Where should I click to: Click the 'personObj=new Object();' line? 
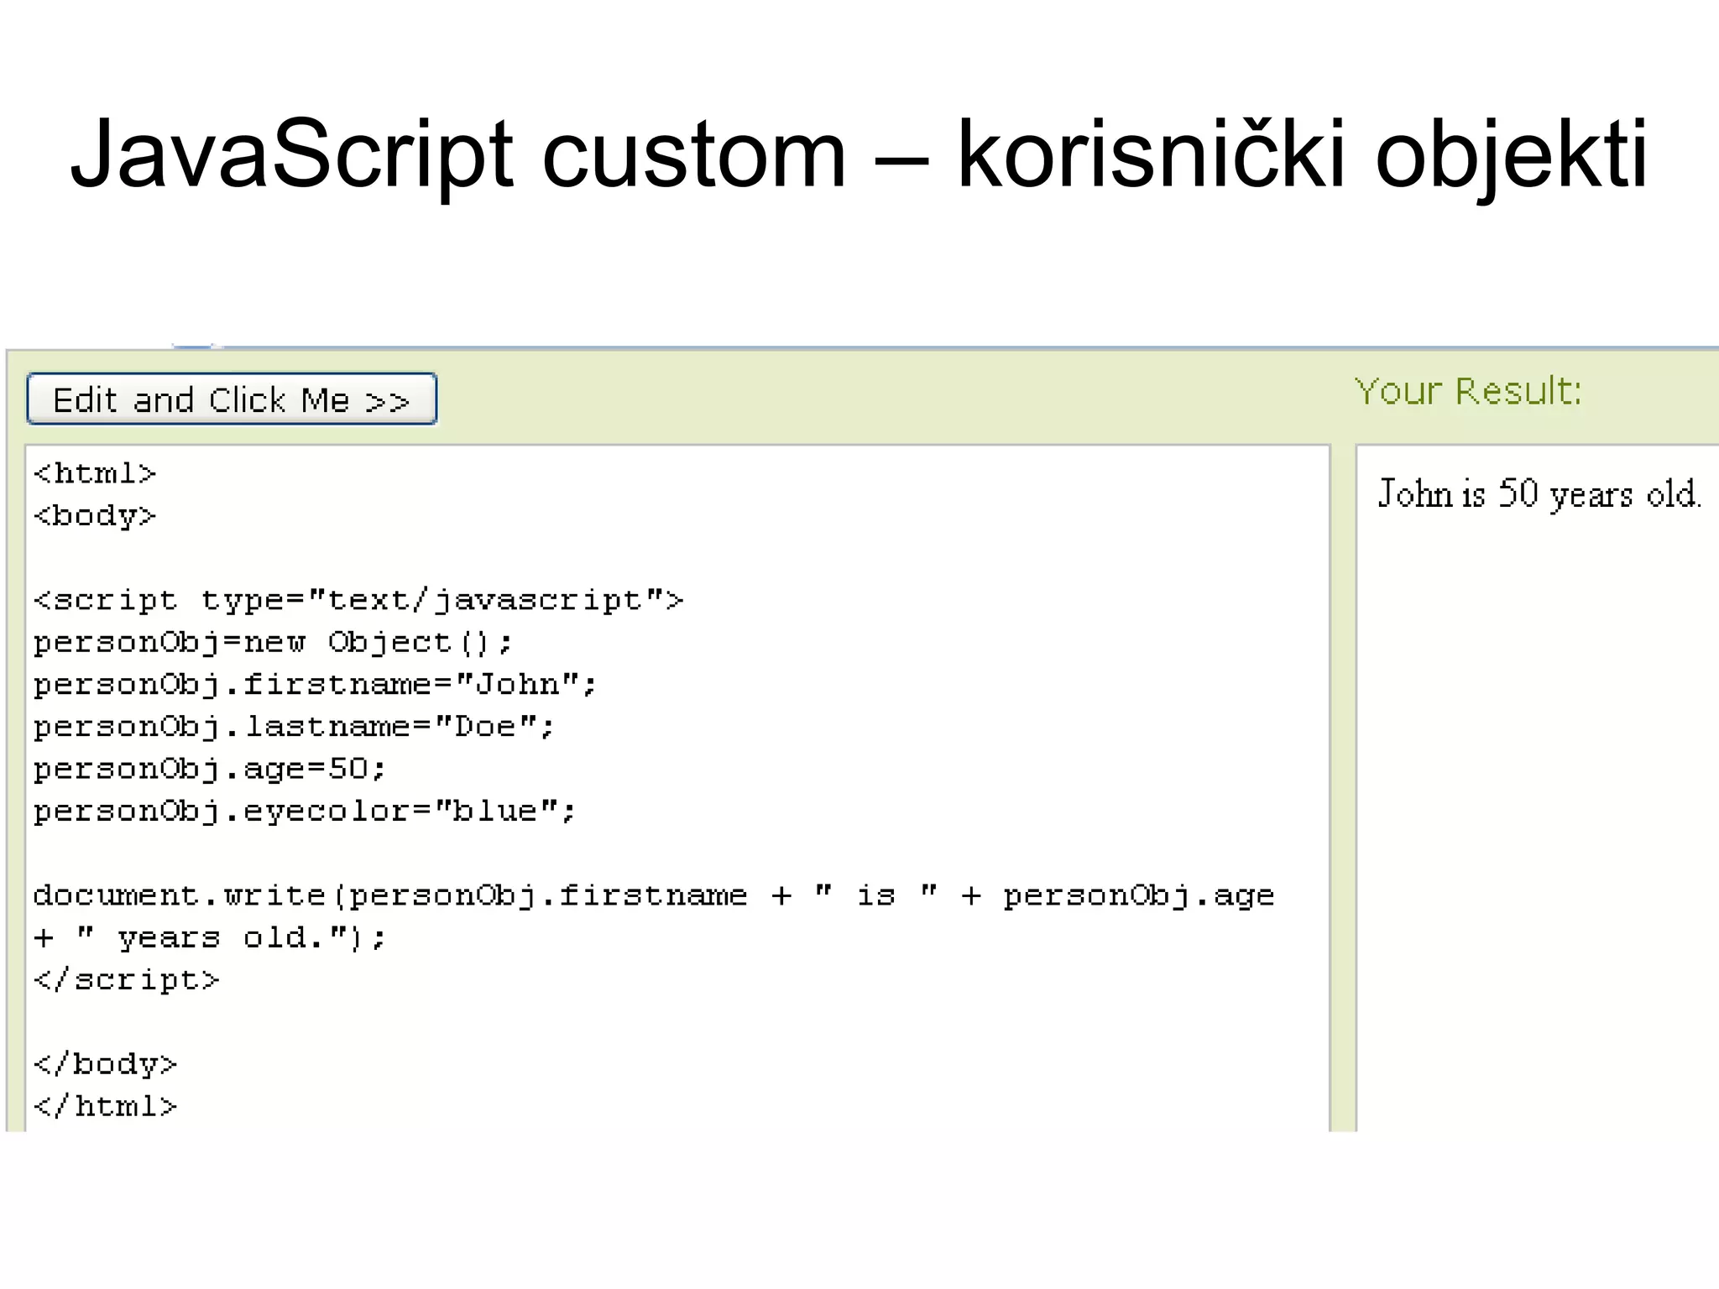273,643
